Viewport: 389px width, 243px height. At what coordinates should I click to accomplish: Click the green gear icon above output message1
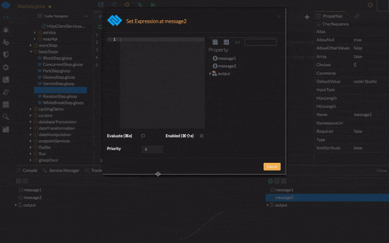coord(270,181)
